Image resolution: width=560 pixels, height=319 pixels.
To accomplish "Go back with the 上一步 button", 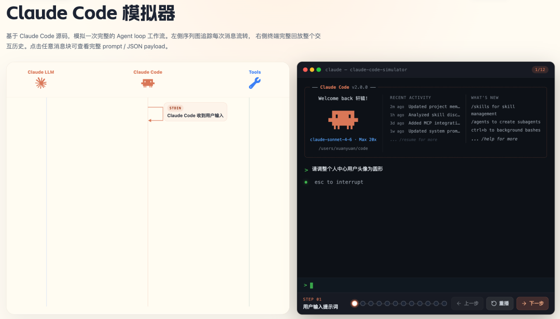I will tap(467, 303).
